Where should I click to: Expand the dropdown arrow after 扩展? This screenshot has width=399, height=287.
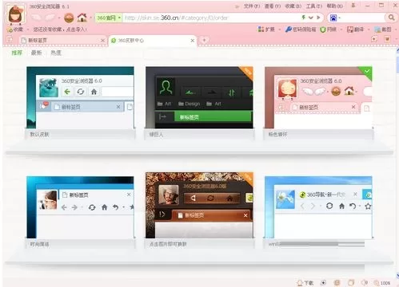[x=280, y=29]
